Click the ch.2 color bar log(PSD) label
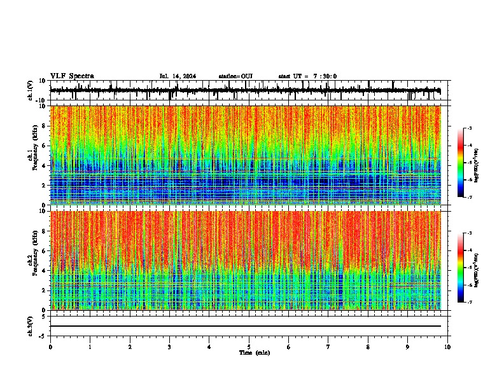 coord(477,270)
